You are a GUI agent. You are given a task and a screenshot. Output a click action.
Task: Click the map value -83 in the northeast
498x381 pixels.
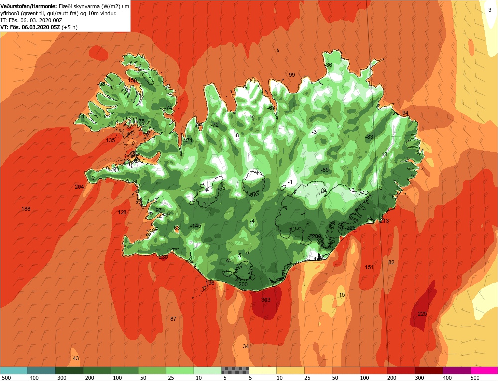369,137
